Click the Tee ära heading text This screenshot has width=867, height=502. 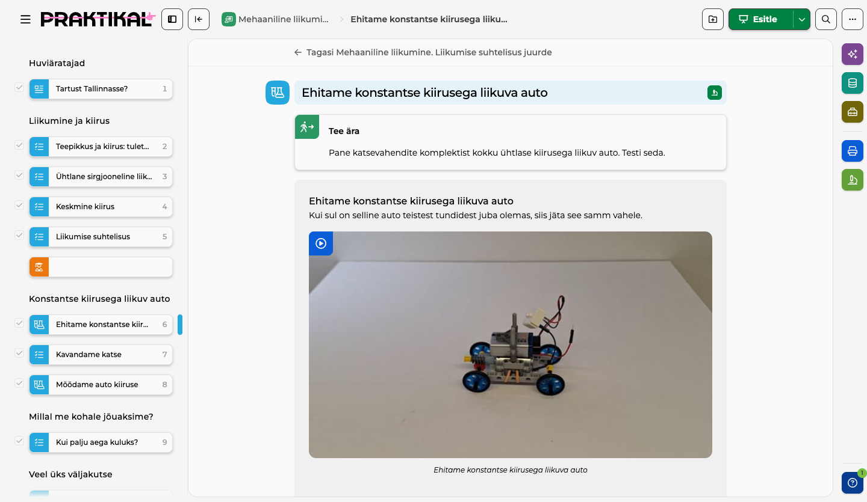click(x=344, y=131)
